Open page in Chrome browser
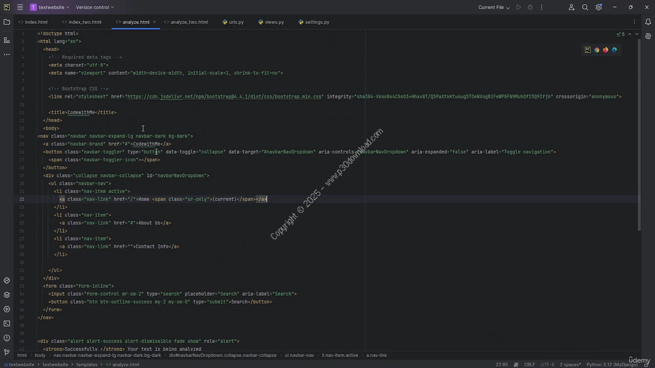The height and width of the screenshot is (368, 655). coord(597,50)
